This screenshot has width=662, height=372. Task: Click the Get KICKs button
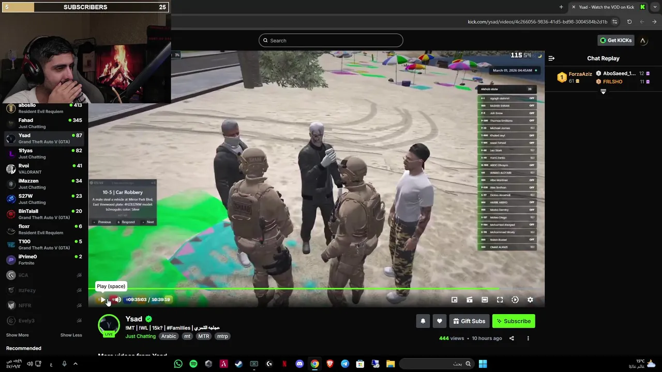pos(615,40)
